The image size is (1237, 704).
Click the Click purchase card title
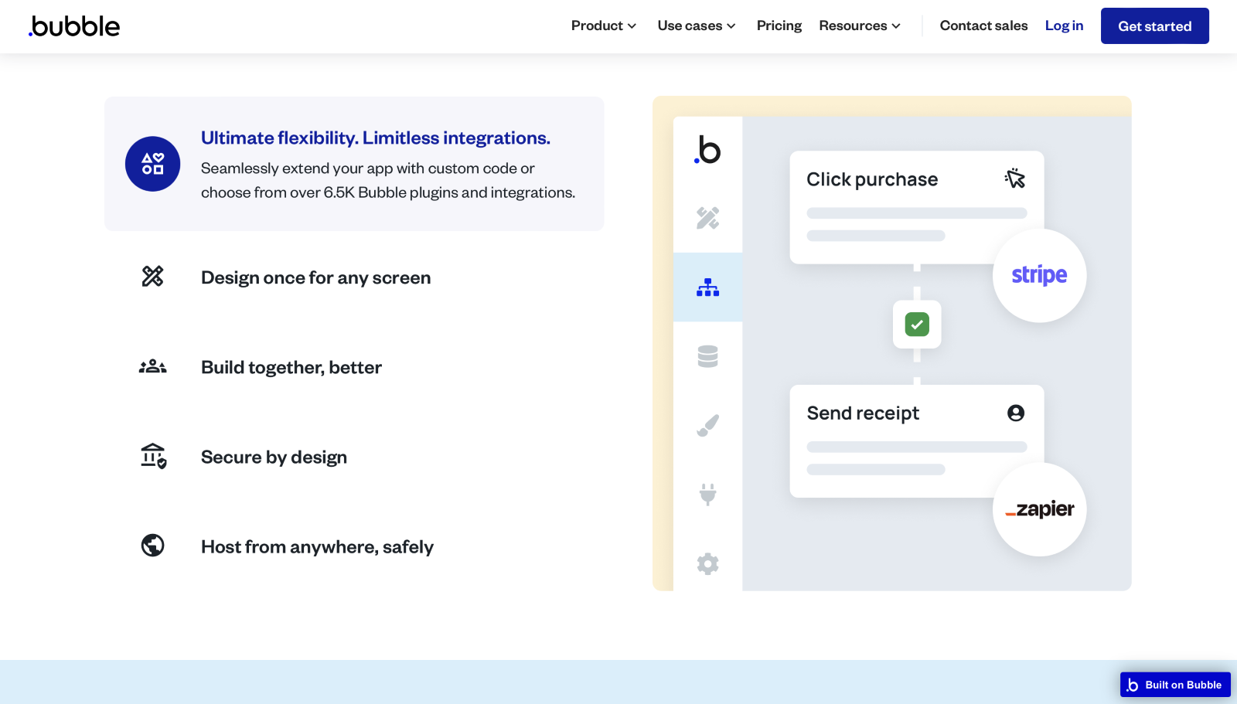872,179
